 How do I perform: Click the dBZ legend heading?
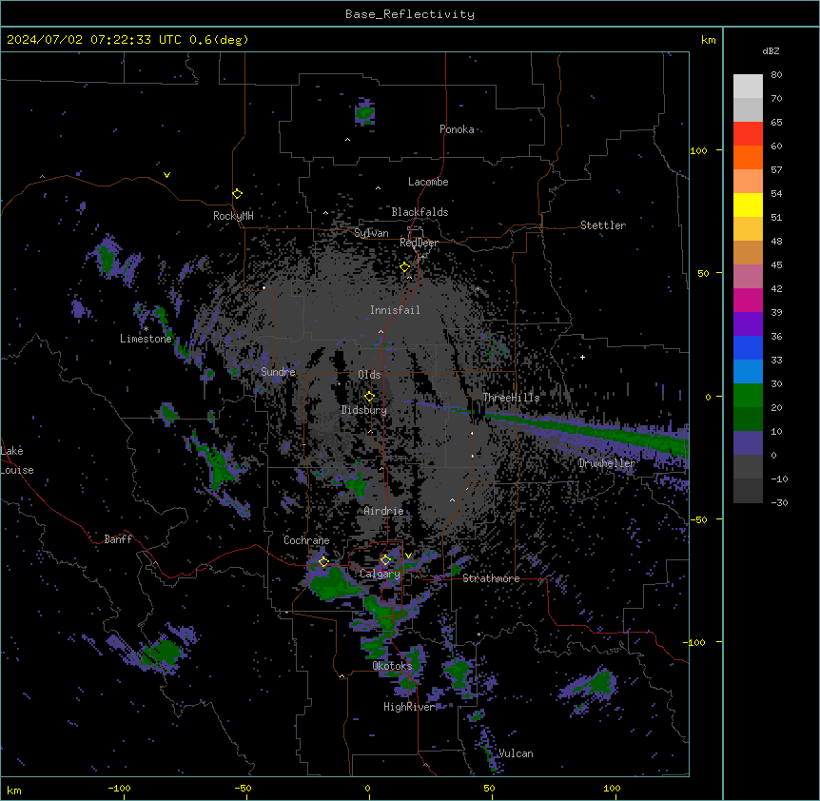[x=771, y=50]
